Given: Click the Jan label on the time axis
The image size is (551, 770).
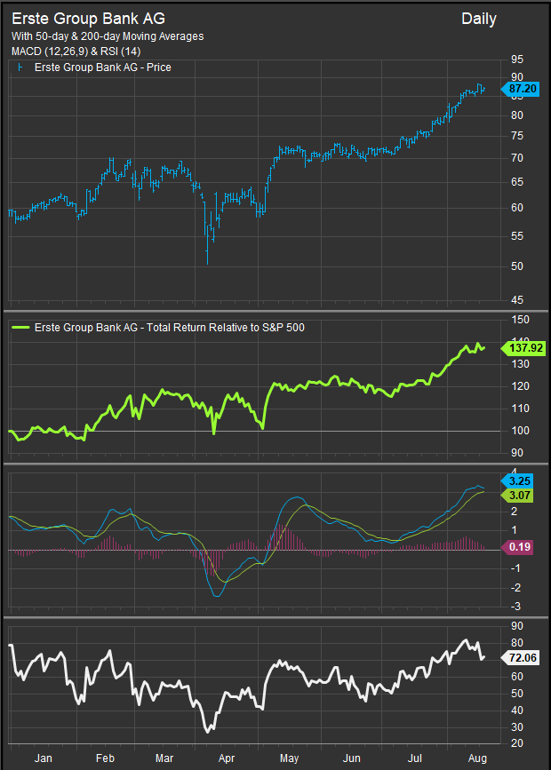Looking at the screenshot, I should 41,759.
